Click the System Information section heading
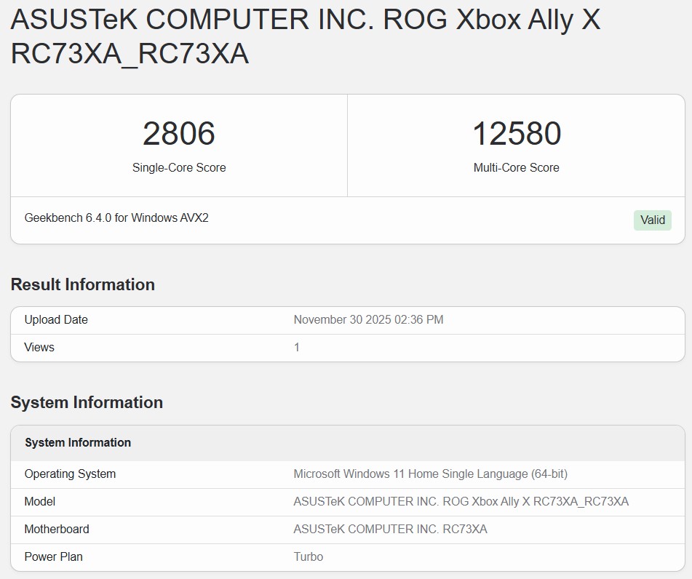Viewport: 692px width, 579px height. coord(87,402)
